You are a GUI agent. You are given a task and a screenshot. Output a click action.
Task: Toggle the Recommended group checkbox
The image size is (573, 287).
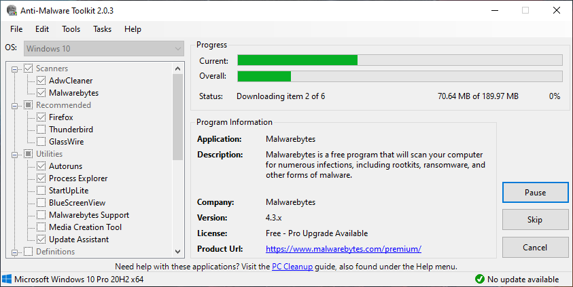pyautogui.click(x=28, y=105)
